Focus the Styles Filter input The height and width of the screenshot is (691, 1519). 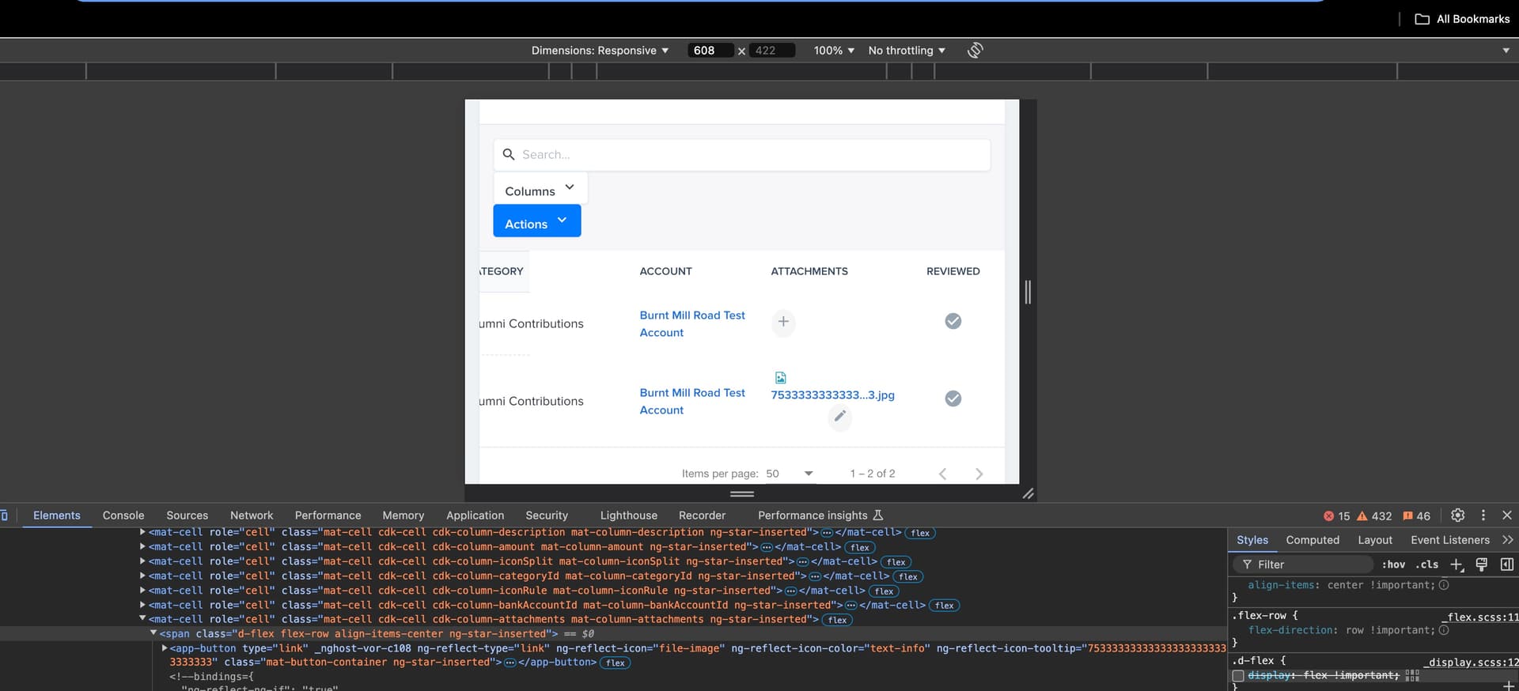tap(1303, 565)
